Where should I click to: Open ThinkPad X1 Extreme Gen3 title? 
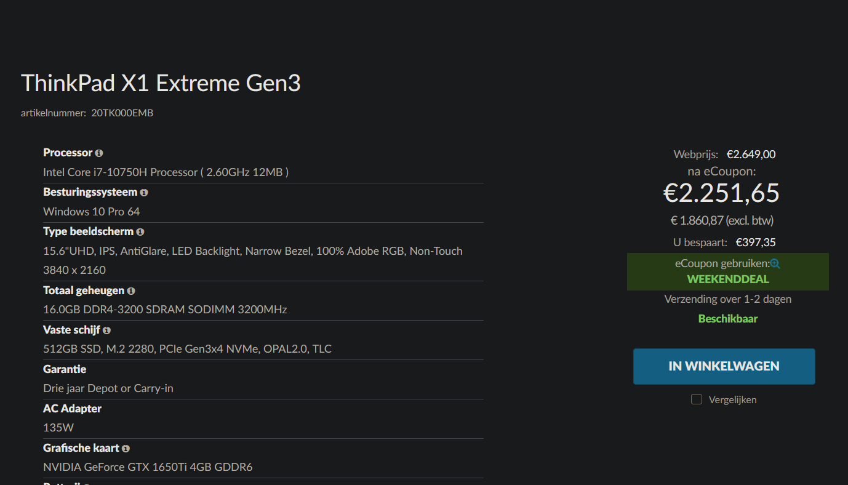tap(161, 82)
